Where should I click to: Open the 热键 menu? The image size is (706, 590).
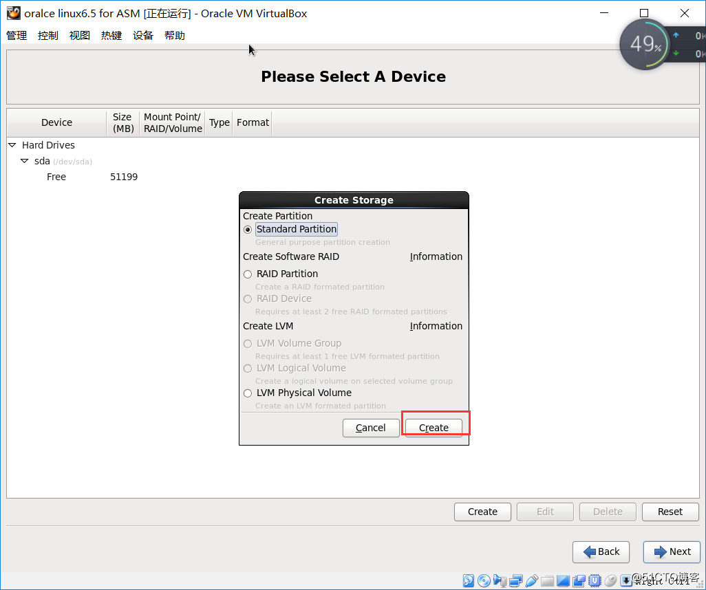[111, 36]
